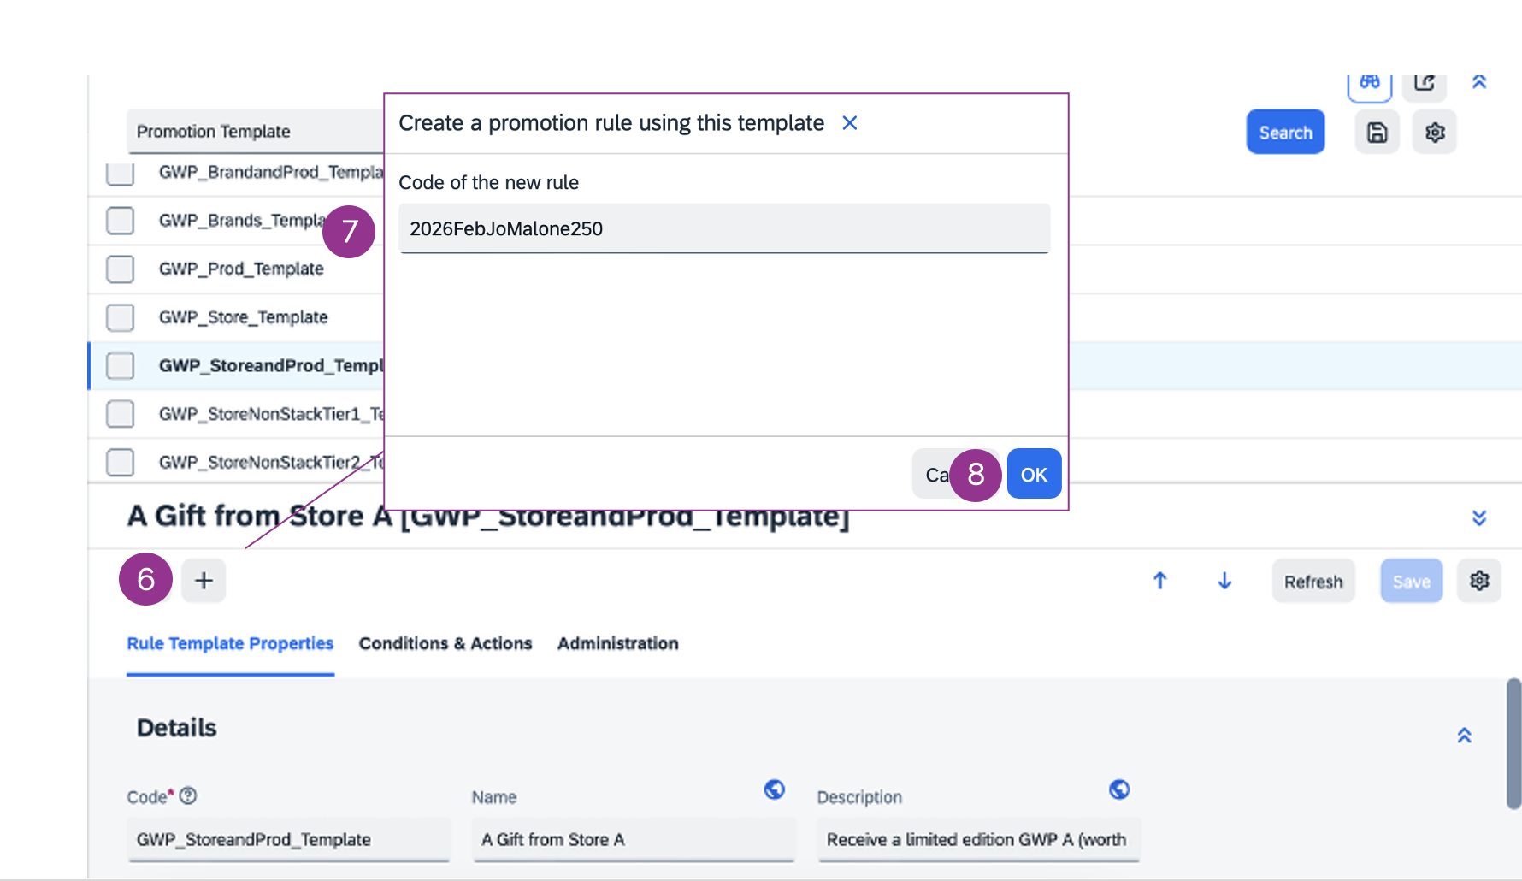Expand the editor area double-down chevron
Viewport: 1522px width, 881px height.
(1479, 517)
